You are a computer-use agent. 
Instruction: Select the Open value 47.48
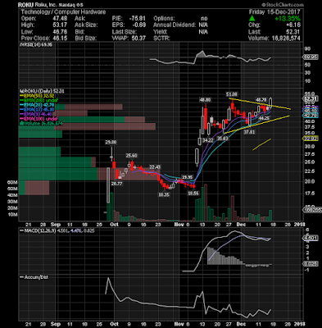(61, 19)
